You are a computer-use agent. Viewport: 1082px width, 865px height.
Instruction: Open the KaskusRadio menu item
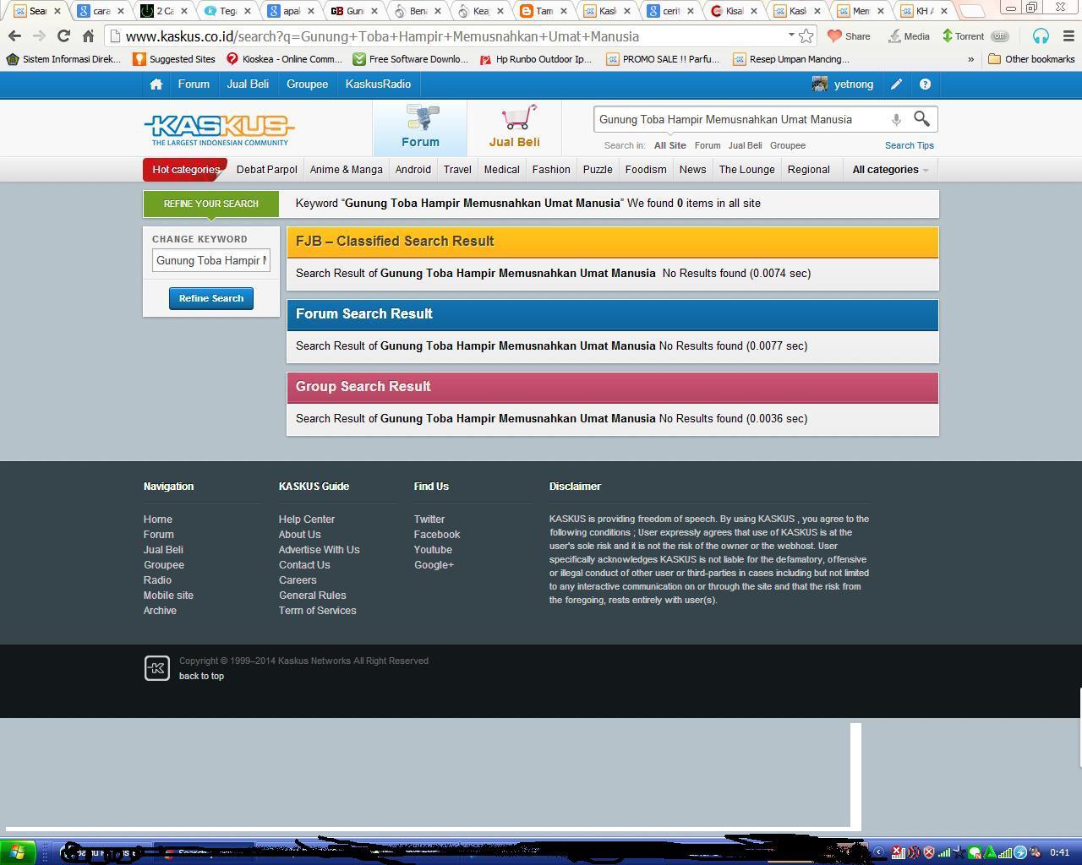[x=378, y=84]
